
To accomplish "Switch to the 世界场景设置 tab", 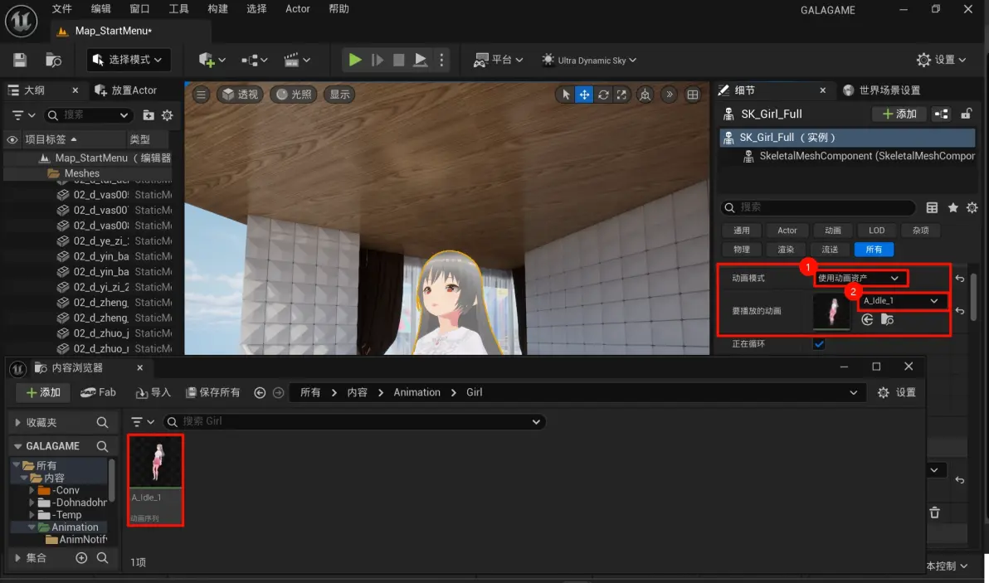I will 882,90.
